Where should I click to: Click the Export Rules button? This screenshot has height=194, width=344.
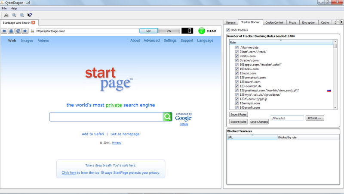point(238,122)
